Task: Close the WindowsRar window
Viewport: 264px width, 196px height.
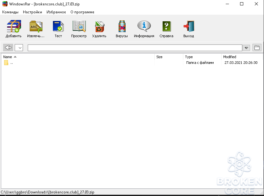Action: tap(256, 4)
